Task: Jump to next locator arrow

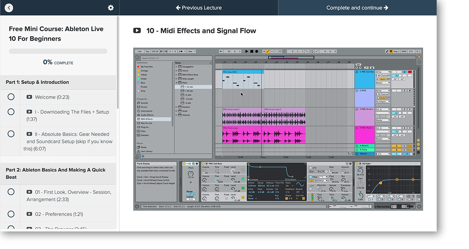Action: click(361, 68)
